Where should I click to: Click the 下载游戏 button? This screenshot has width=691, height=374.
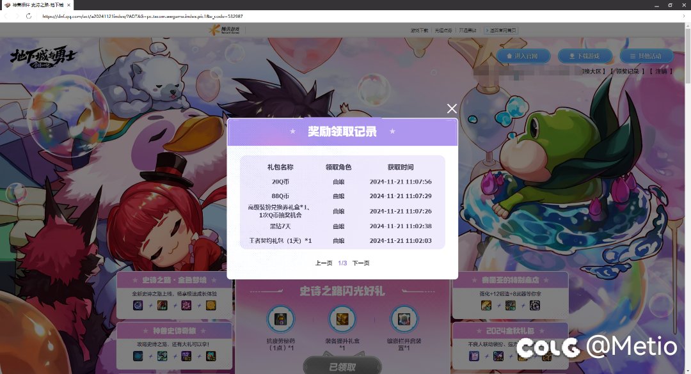coord(585,56)
